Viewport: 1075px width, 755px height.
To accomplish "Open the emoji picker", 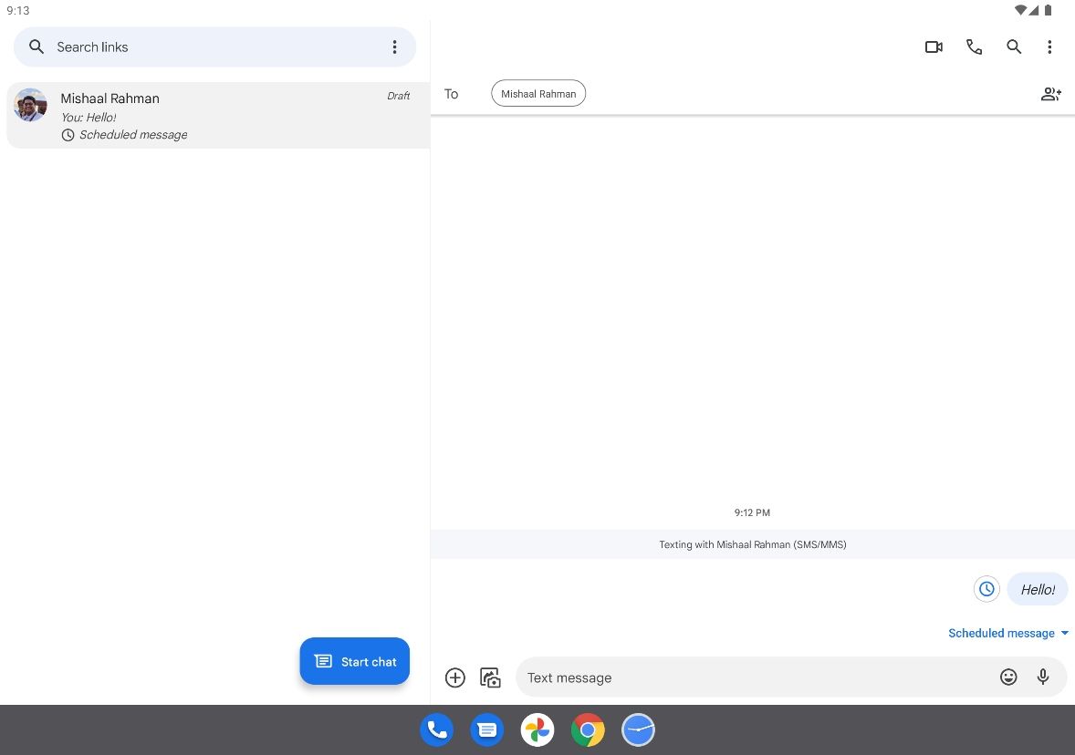I will 1007,677.
